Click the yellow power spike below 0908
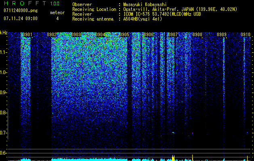Viewport: 254px width, 161px height. [x=193, y=158]
